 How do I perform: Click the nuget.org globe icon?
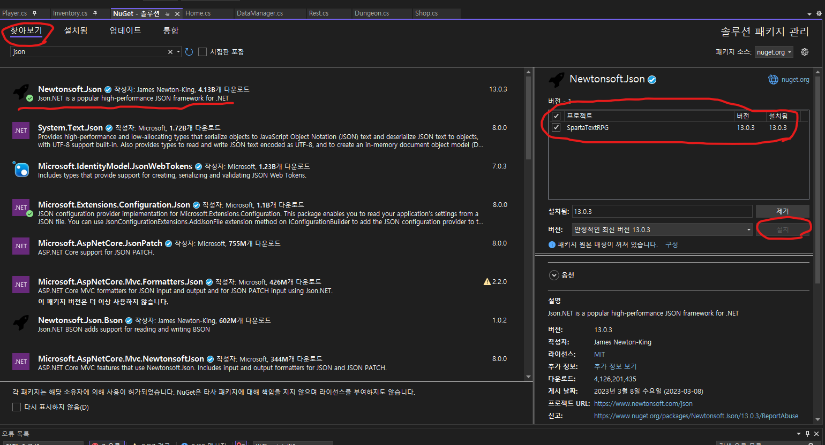773,80
